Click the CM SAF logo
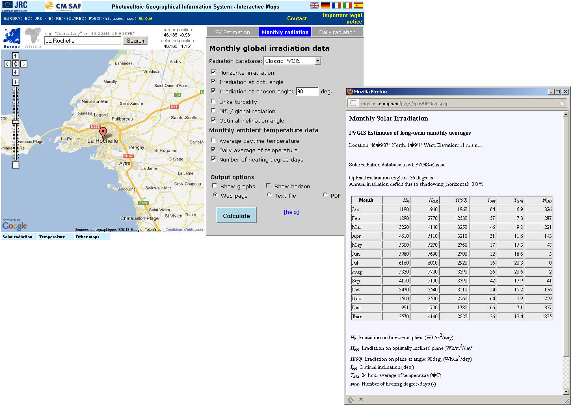 (63, 6)
